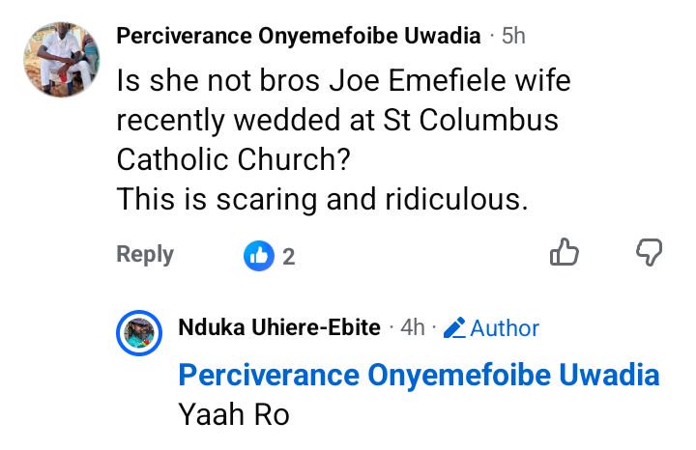The width and height of the screenshot is (696, 450).
Task: Click the 5h comment timestamp
Action: (513, 36)
